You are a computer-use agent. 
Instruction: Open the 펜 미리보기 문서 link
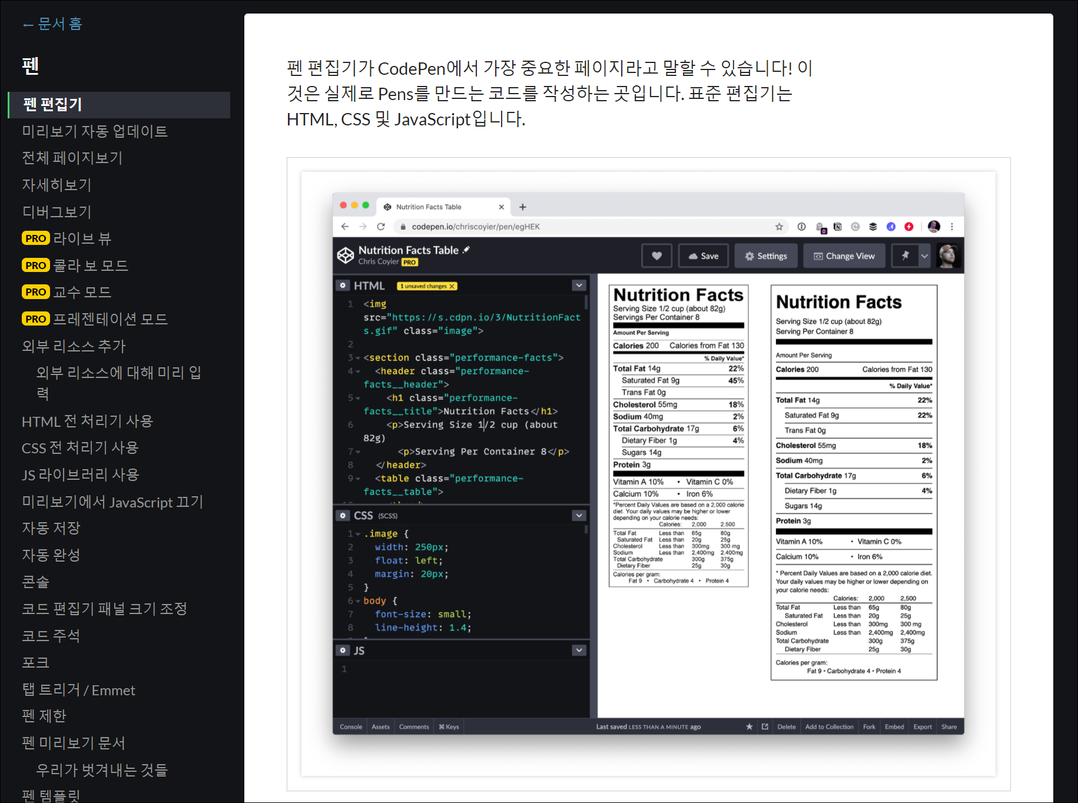[x=74, y=743]
